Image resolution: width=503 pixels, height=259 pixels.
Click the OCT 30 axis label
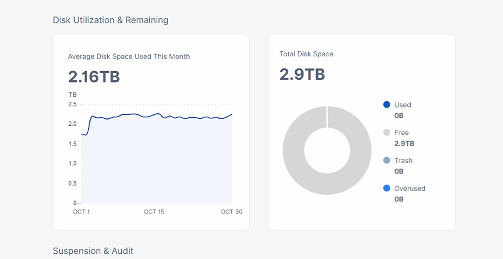231,212
